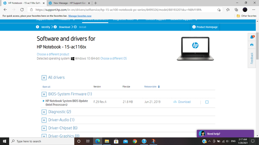This screenshot has width=259, height=145.
Task: Sort drivers by Release date
Action: (x=152, y=87)
